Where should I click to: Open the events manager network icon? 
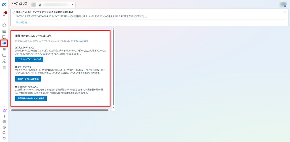4,61
